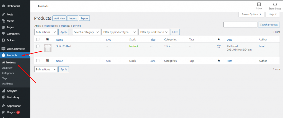The image size is (283, 118).
Task: Click the Dashboard gauge icon in sidebar
Action: (3, 6)
